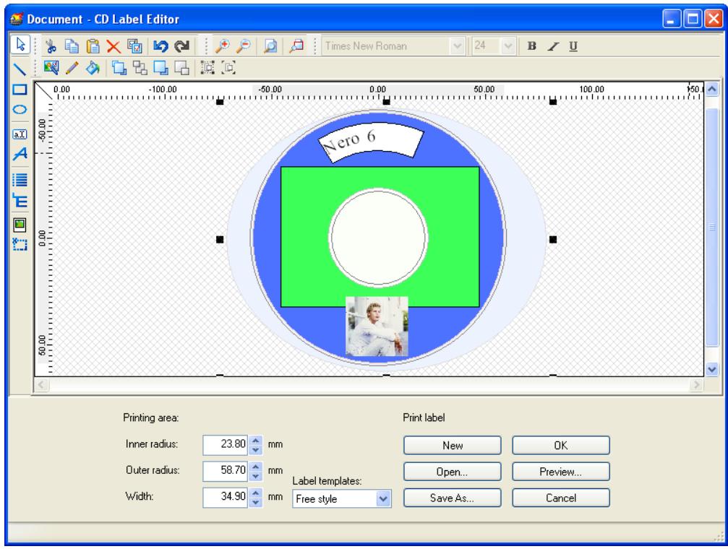The height and width of the screenshot is (549, 728).
Task: Decrease the Inner radius value
Action: [256, 450]
